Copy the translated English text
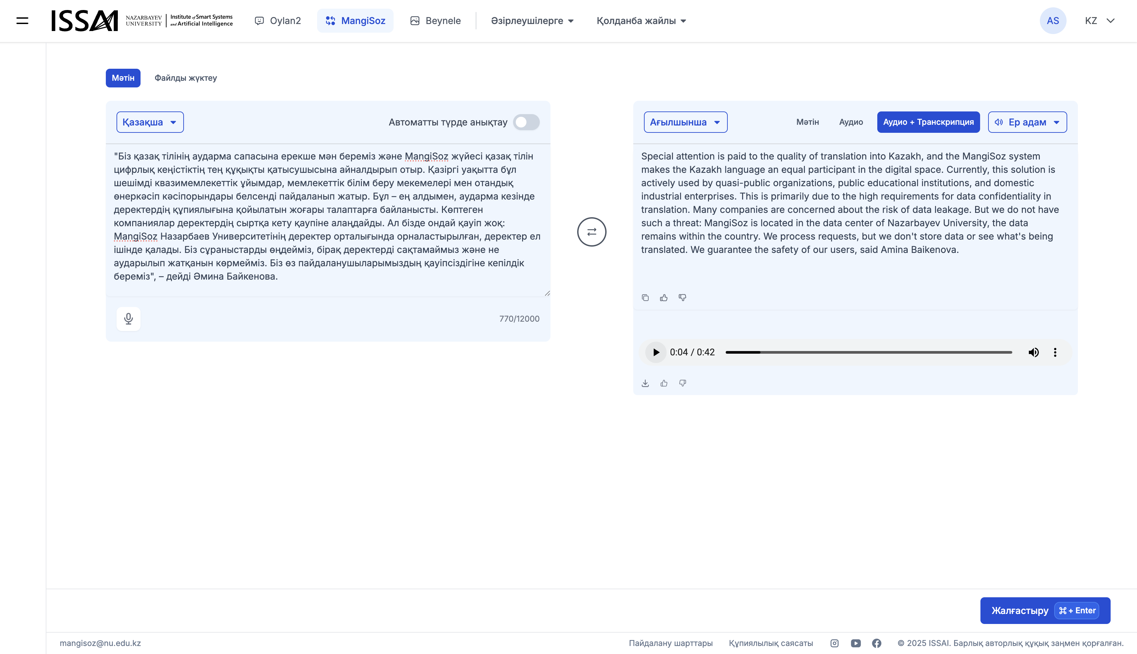This screenshot has width=1137, height=654. click(645, 298)
